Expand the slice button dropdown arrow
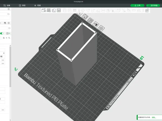 (148, 5)
